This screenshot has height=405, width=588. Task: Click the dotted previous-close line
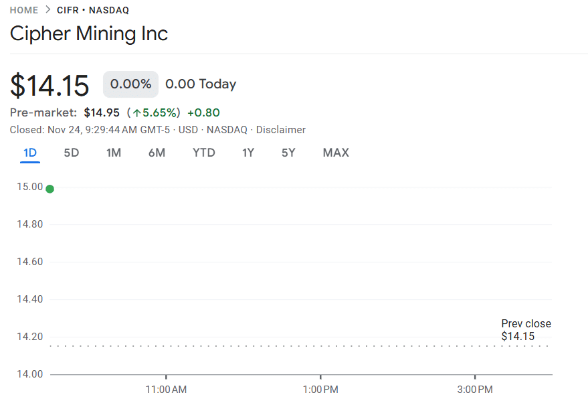tap(268, 344)
